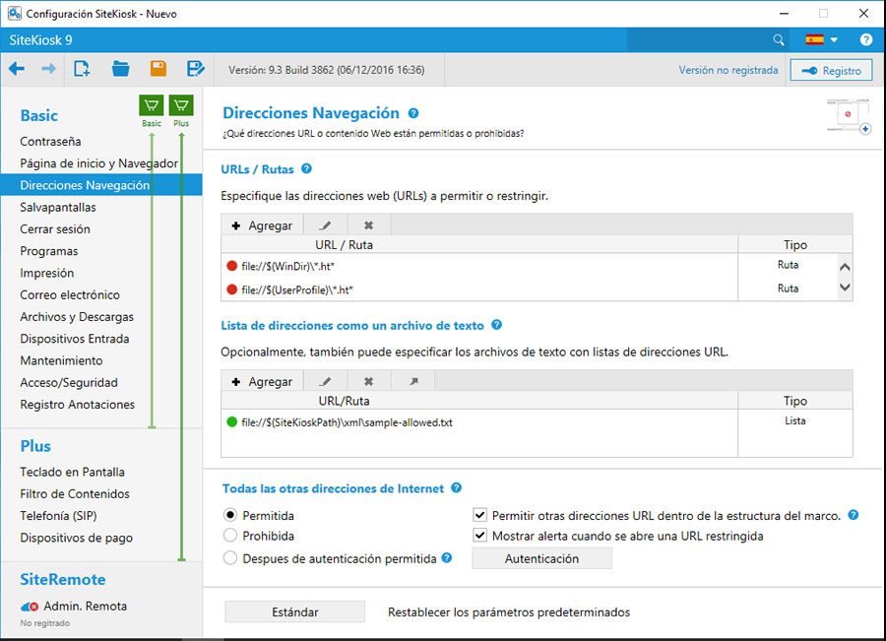Select Despues de autenticación permitida option

[x=230, y=558]
